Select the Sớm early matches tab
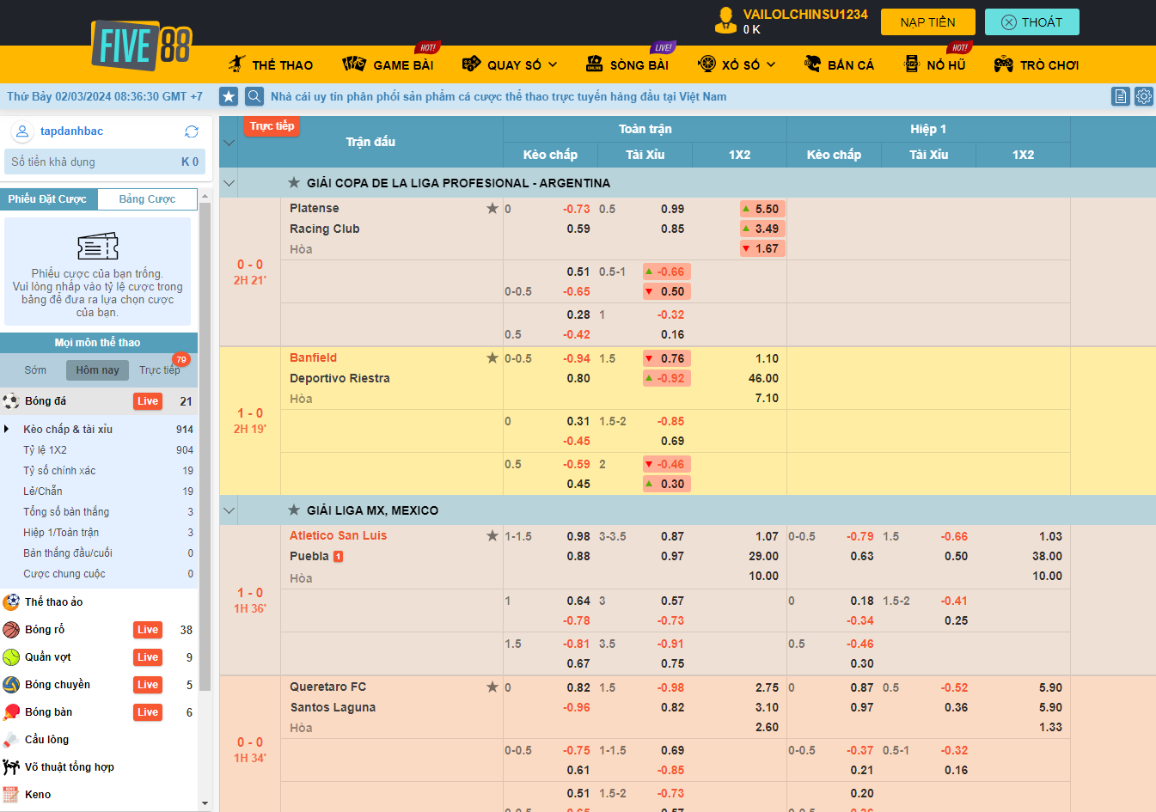Image resolution: width=1156 pixels, height=812 pixels. (35, 370)
